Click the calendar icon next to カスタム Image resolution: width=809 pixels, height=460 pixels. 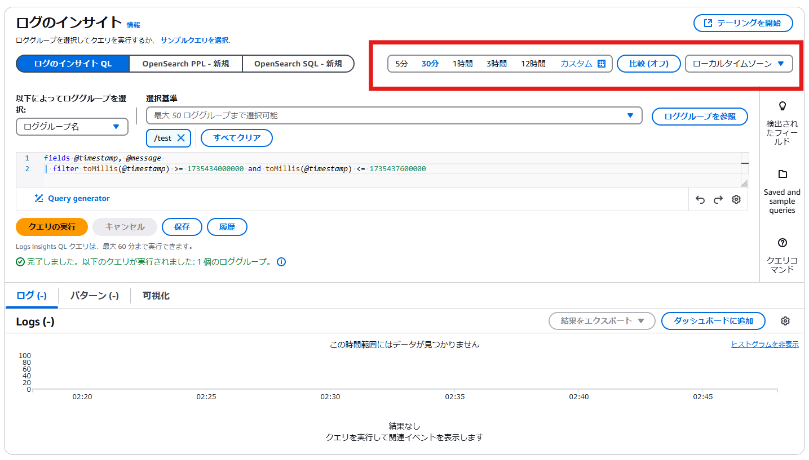(602, 64)
